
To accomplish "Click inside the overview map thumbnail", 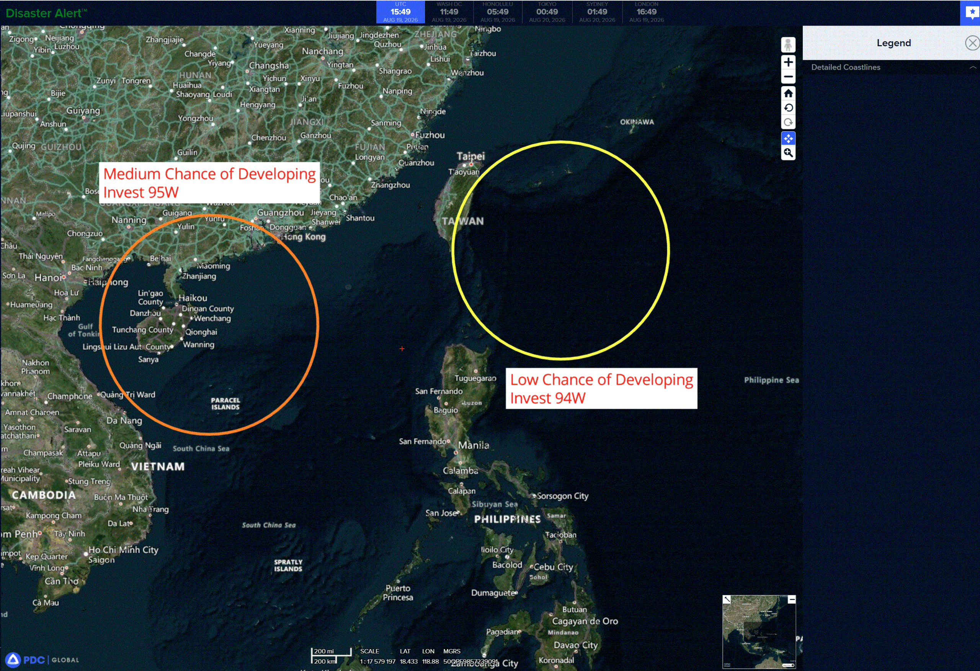I will (x=759, y=632).
